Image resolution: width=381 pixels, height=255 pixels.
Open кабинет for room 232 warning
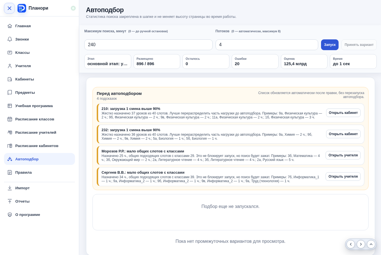[x=343, y=134]
